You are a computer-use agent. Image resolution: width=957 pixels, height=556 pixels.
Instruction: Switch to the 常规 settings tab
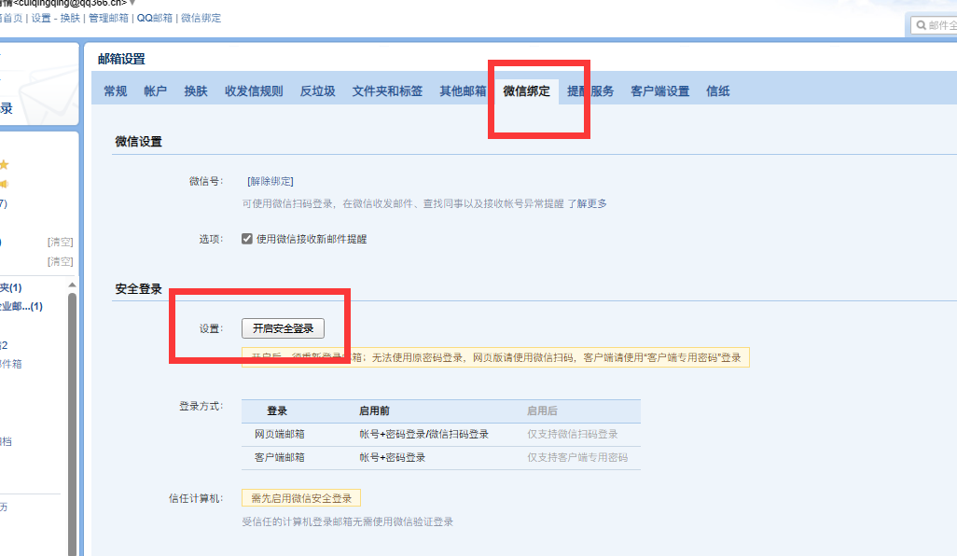(x=114, y=90)
